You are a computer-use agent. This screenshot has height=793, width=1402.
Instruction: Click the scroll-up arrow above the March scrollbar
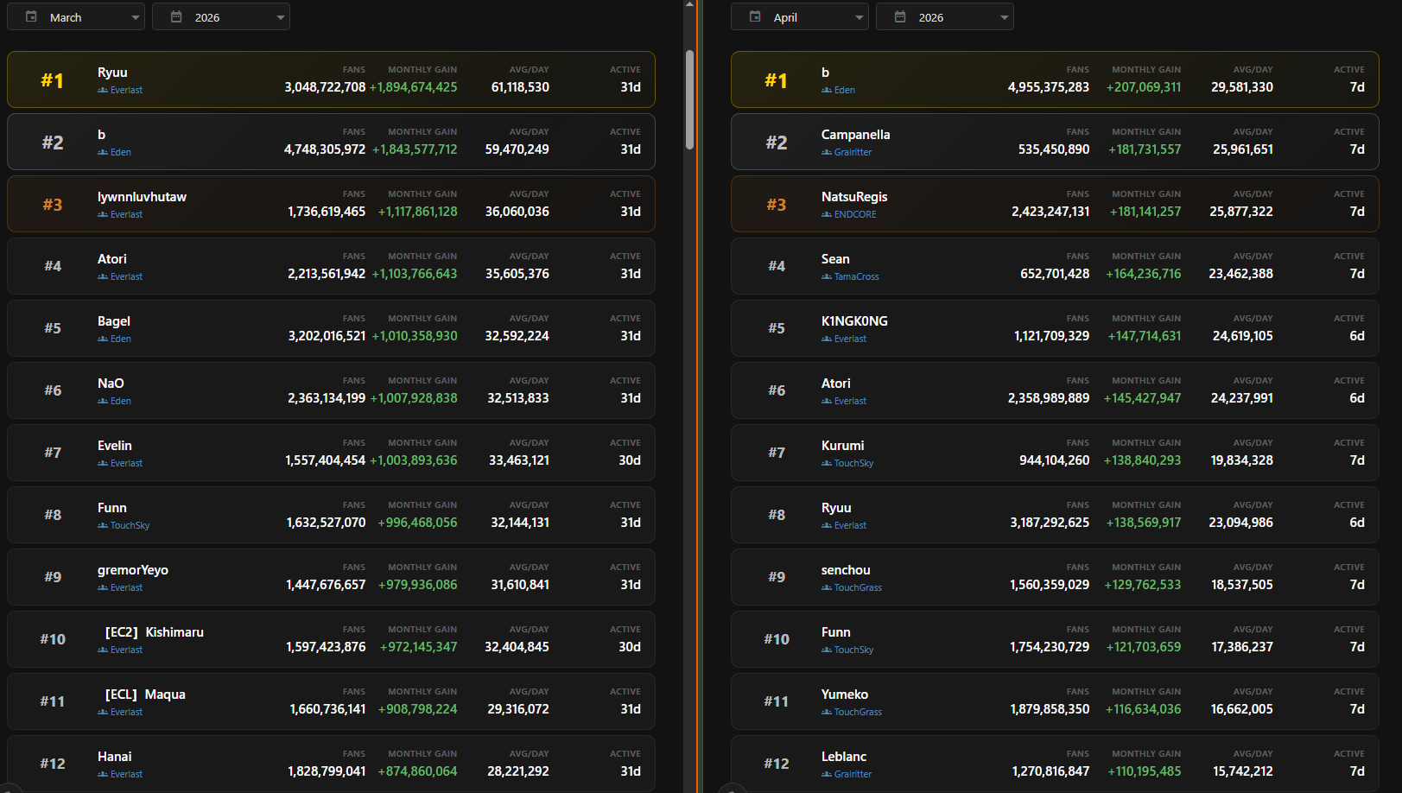pos(689,4)
